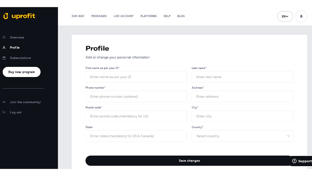Visit the Blog link
The width and height of the screenshot is (312, 176).
tap(181, 16)
